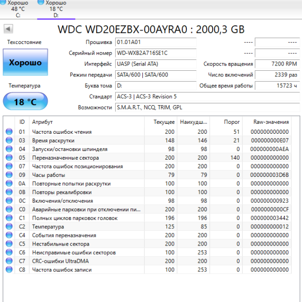Image resolution: width=302 pixels, height=302 pixels.
Task: Click status circle for attribute 0A
Action: (9, 183)
